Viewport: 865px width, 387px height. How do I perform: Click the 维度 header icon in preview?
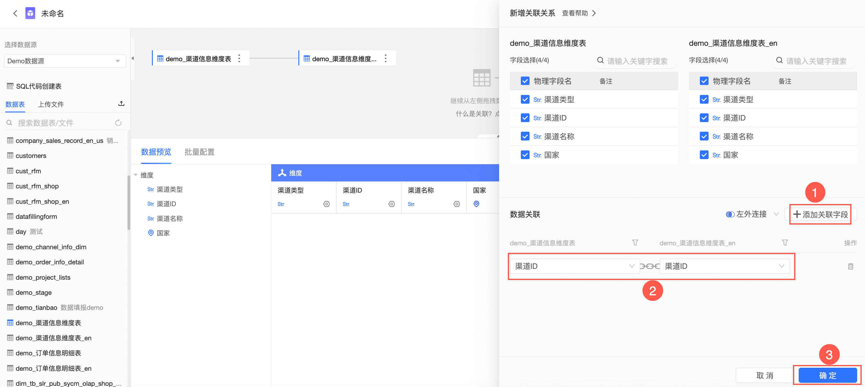pyautogui.click(x=282, y=173)
